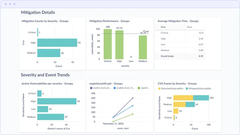Click the Grand totals row
Viewport: 240px width, 135px height.
click(x=180, y=56)
